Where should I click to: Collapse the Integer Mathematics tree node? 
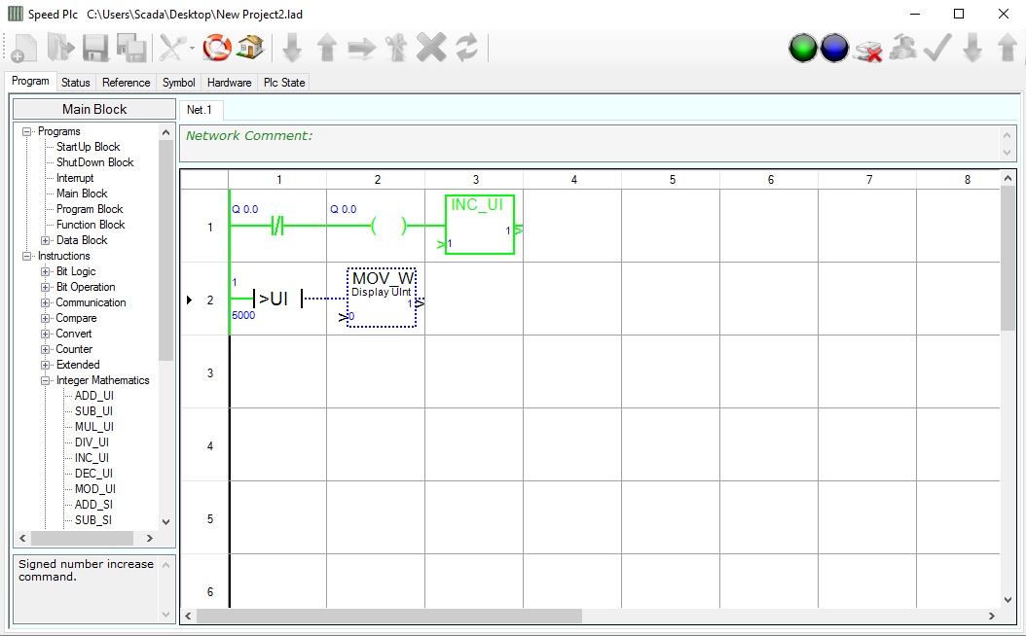tap(46, 380)
